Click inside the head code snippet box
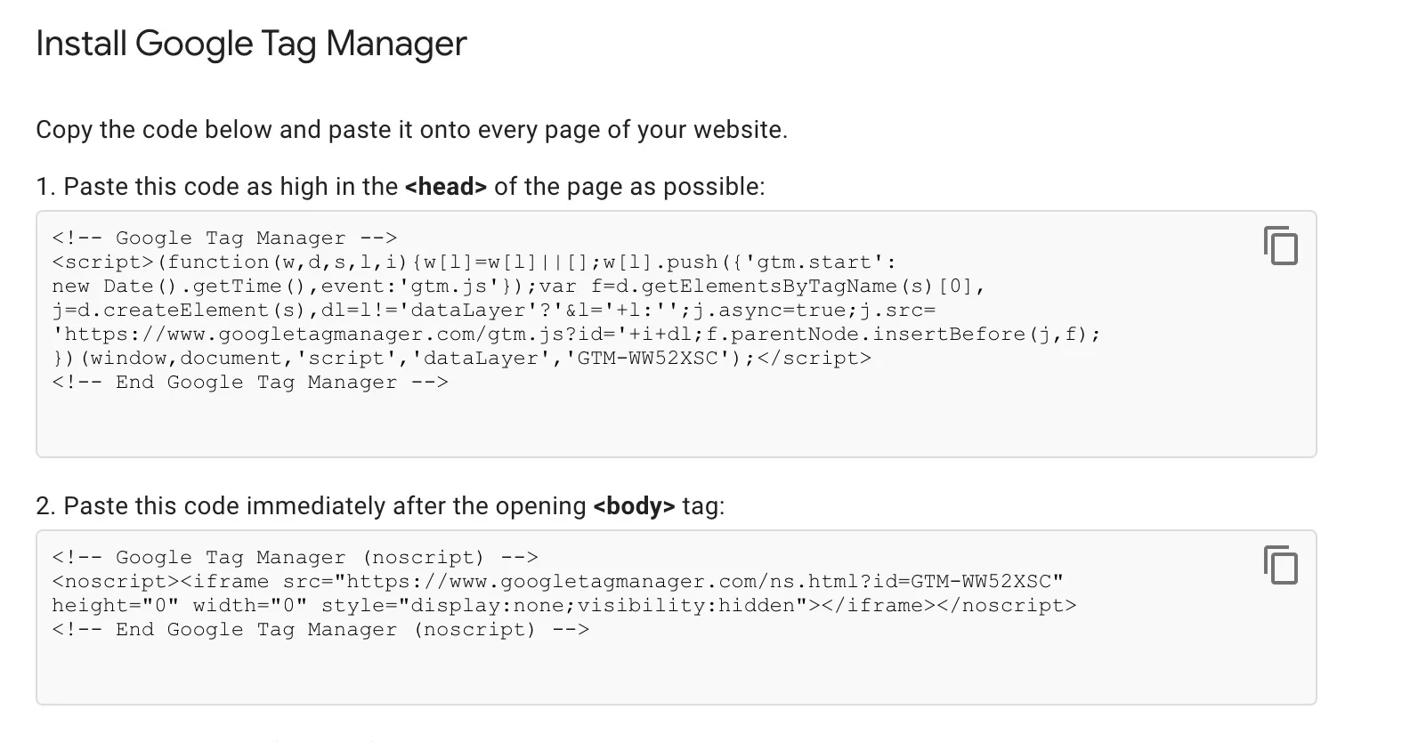Viewport: 1410px width, 742px height. click(676, 335)
